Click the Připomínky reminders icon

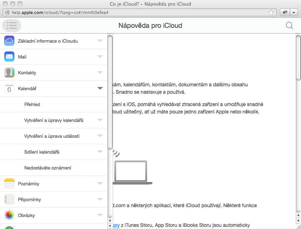(x=9, y=199)
